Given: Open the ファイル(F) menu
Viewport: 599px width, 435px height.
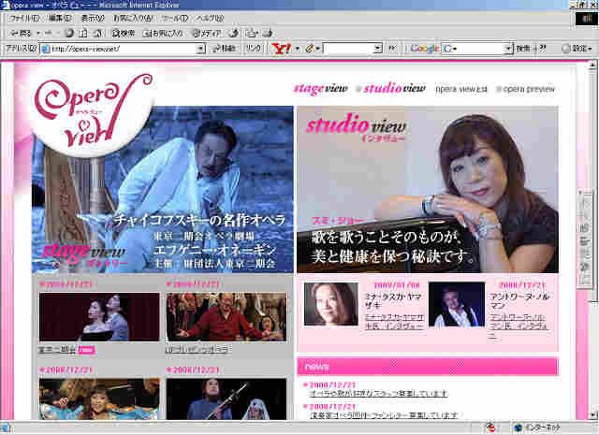Looking at the screenshot, I should [x=24, y=19].
